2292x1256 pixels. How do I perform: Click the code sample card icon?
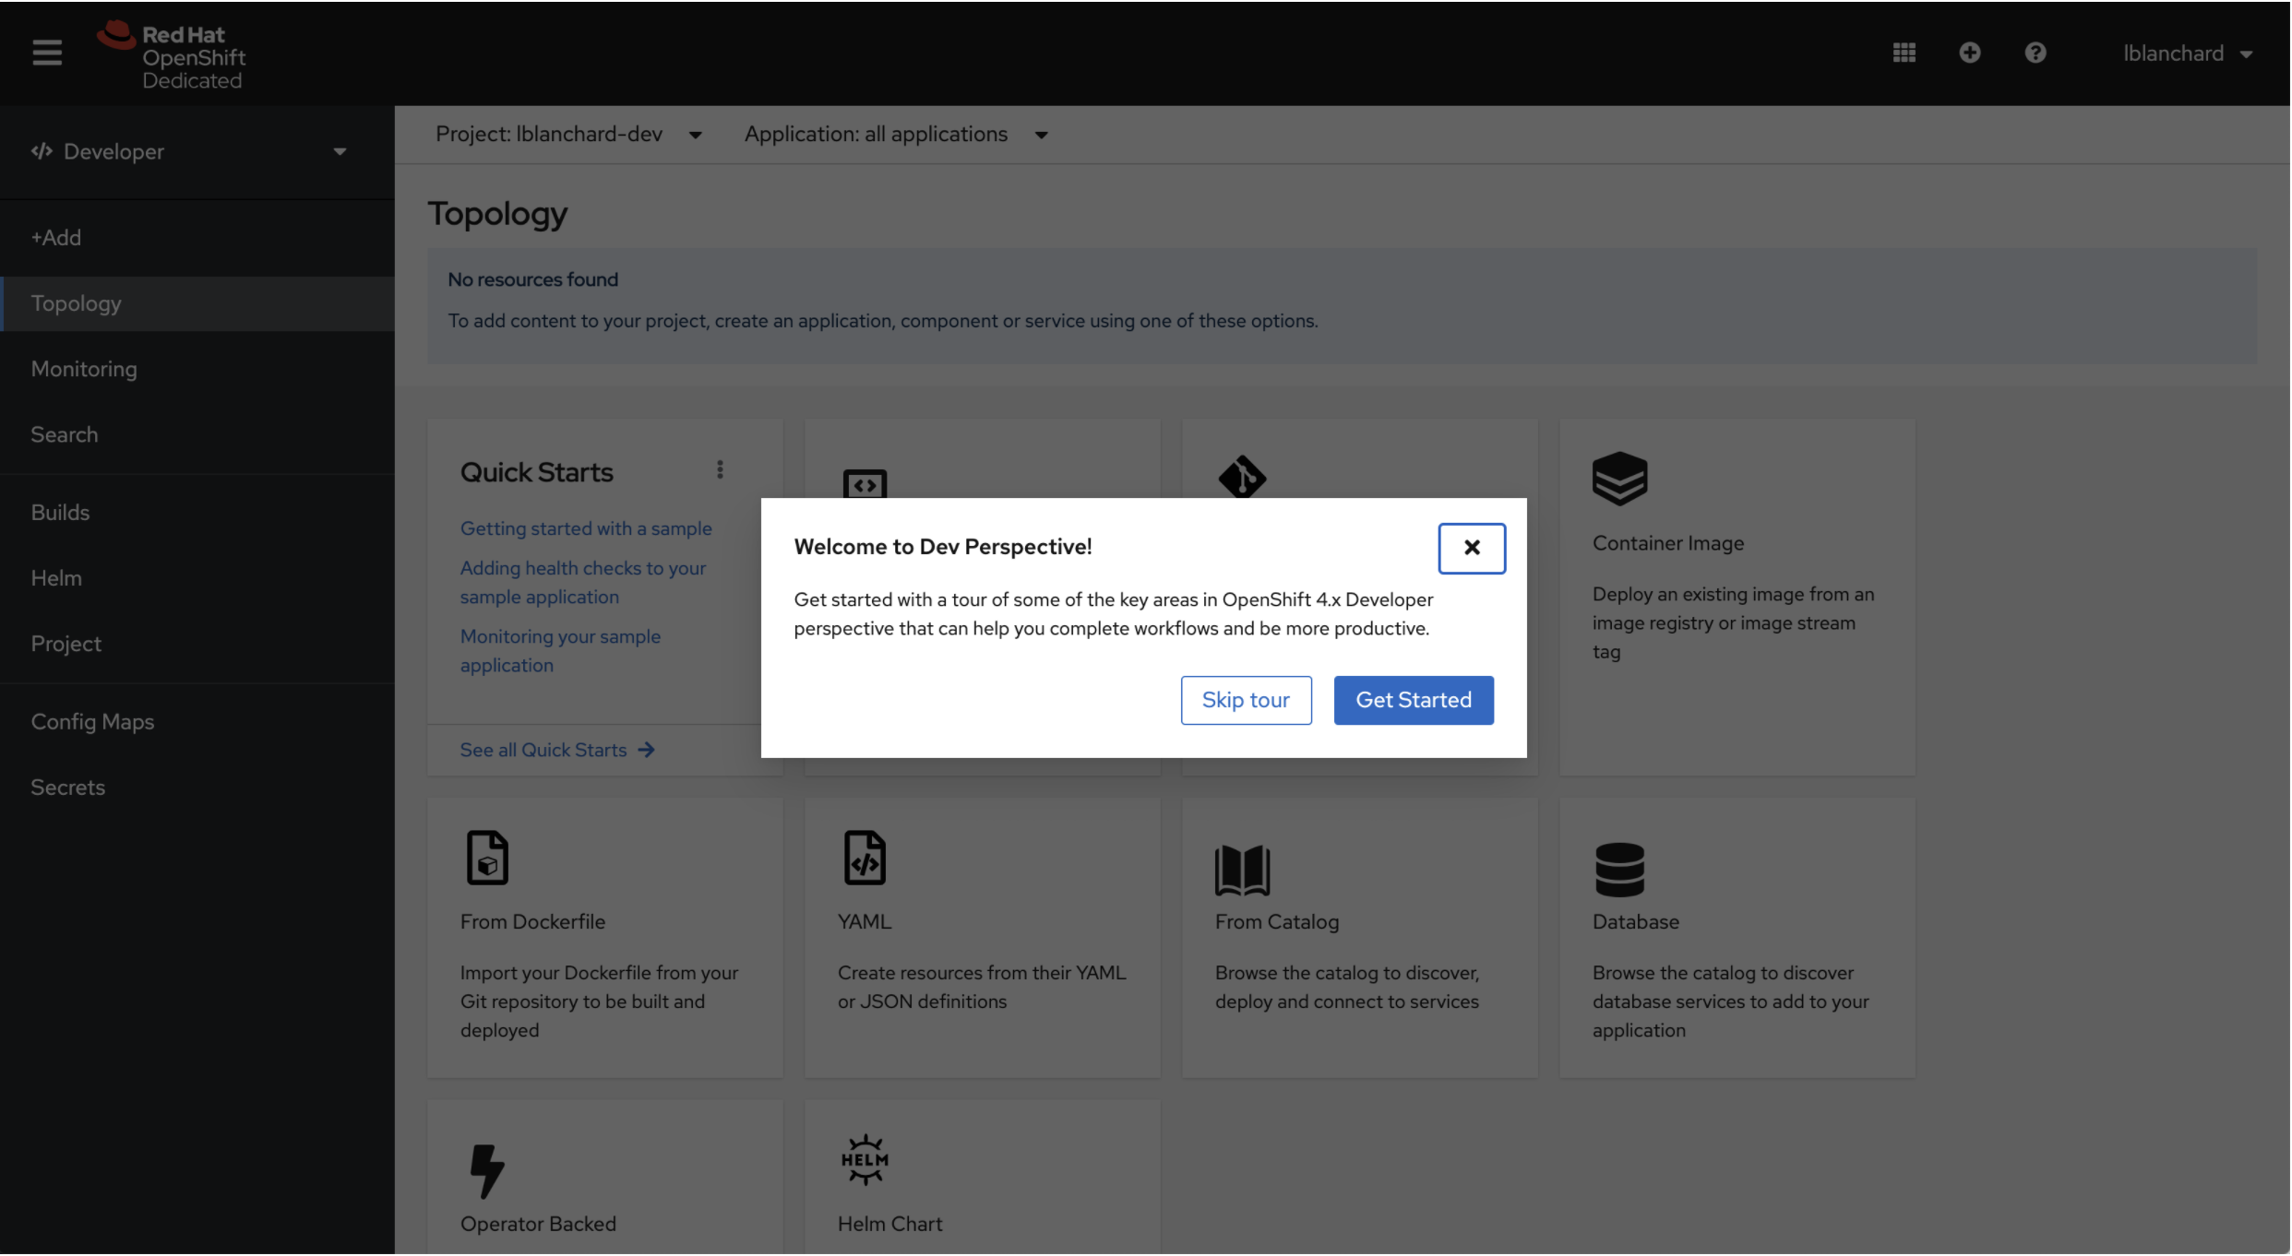(x=865, y=483)
